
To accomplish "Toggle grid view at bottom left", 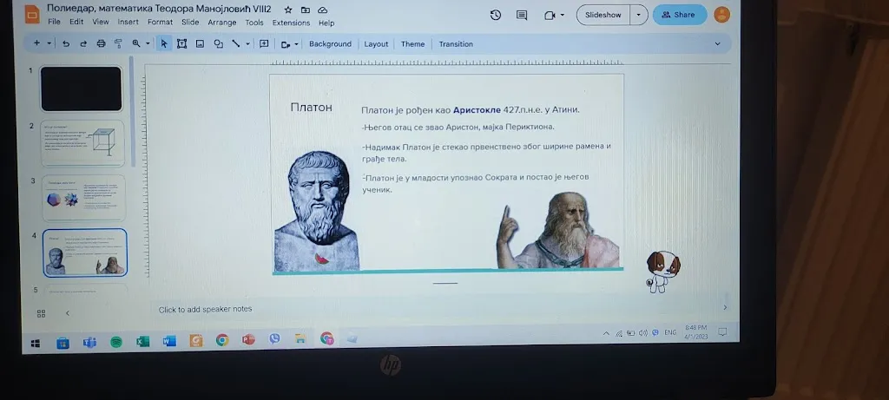I will point(41,313).
